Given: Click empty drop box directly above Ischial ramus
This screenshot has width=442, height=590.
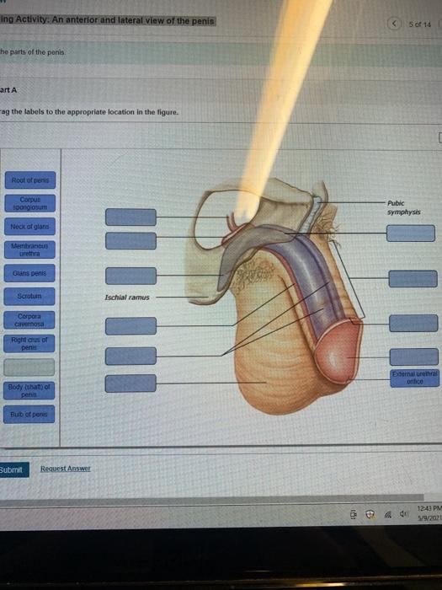Looking at the screenshot, I should click(x=130, y=276).
